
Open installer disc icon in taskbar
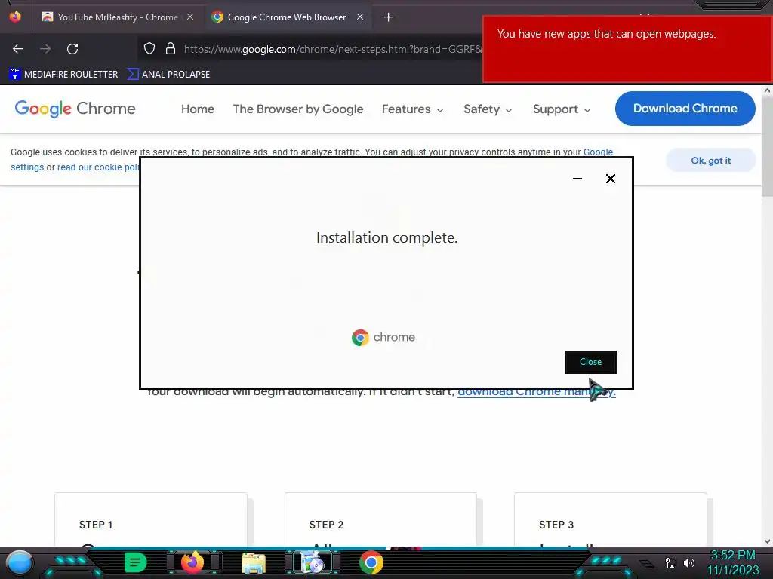tap(312, 562)
